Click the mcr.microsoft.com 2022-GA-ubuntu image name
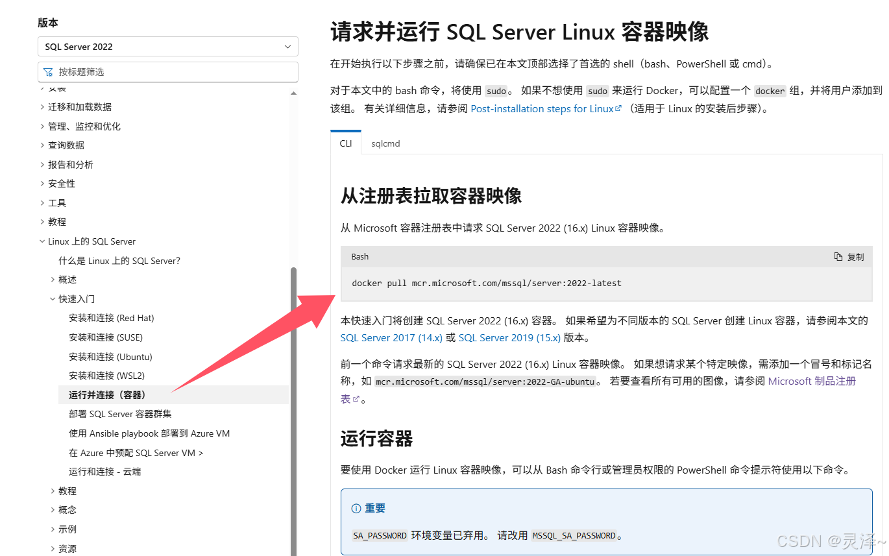 click(x=486, y=381)
